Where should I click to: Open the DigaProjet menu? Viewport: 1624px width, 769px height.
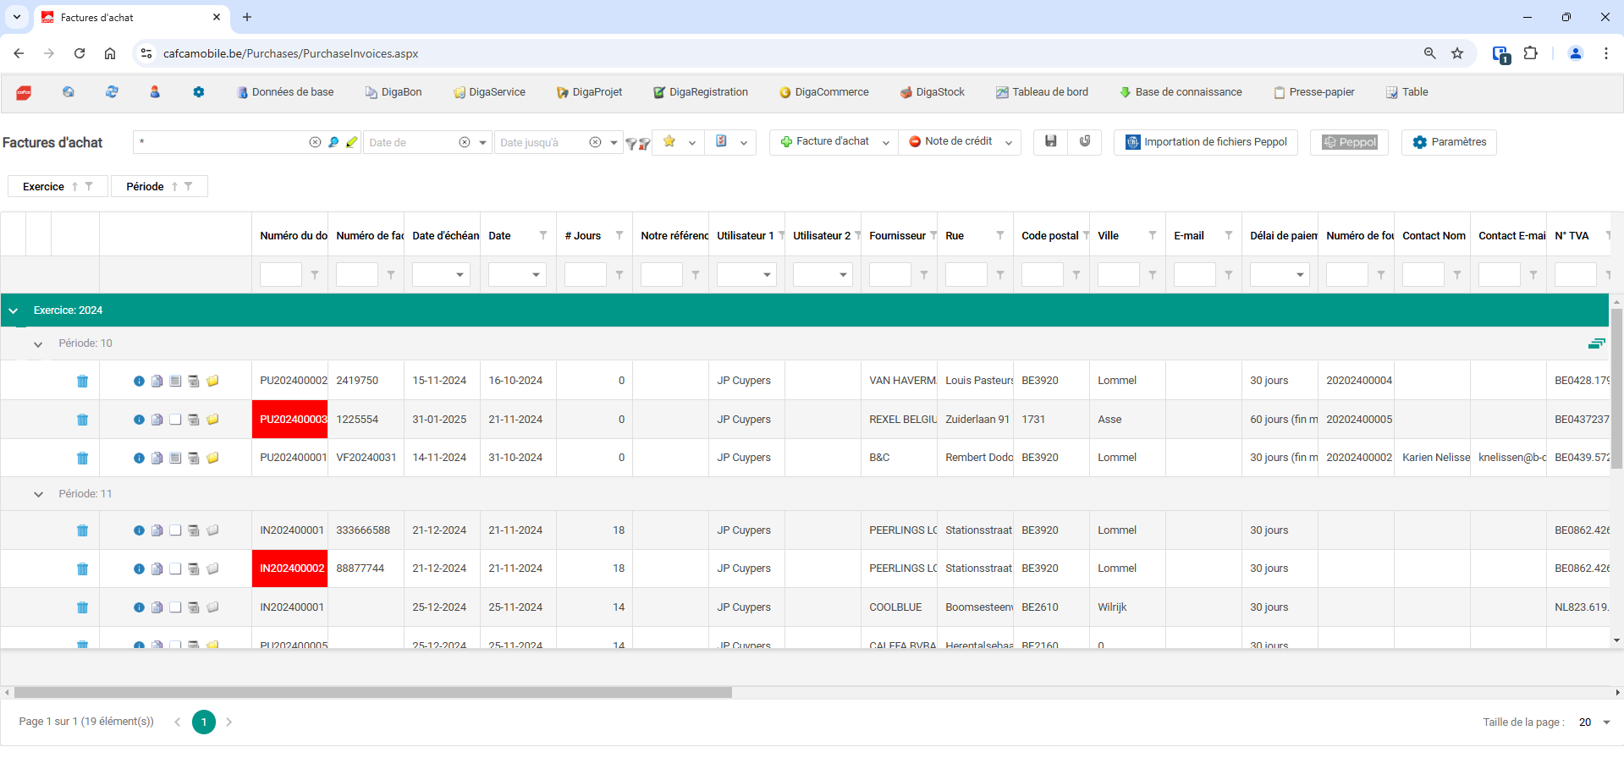589,92
